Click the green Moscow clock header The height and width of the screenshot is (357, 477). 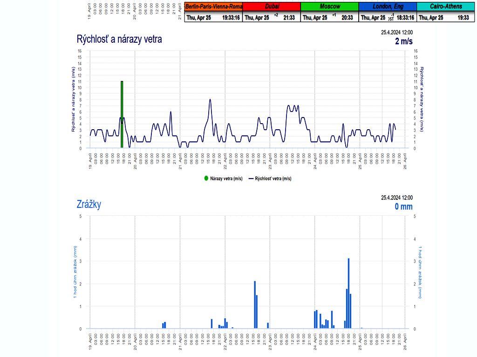click(x=329, y=7)
